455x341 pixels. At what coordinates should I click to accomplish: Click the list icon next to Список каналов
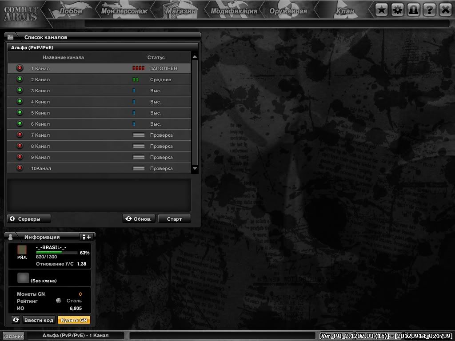(11, 37)
